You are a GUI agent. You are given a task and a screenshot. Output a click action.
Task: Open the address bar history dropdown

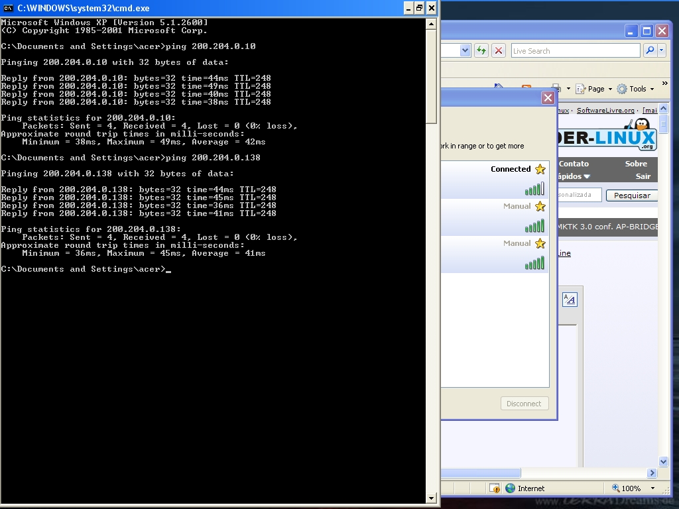[x=465, y=50]
